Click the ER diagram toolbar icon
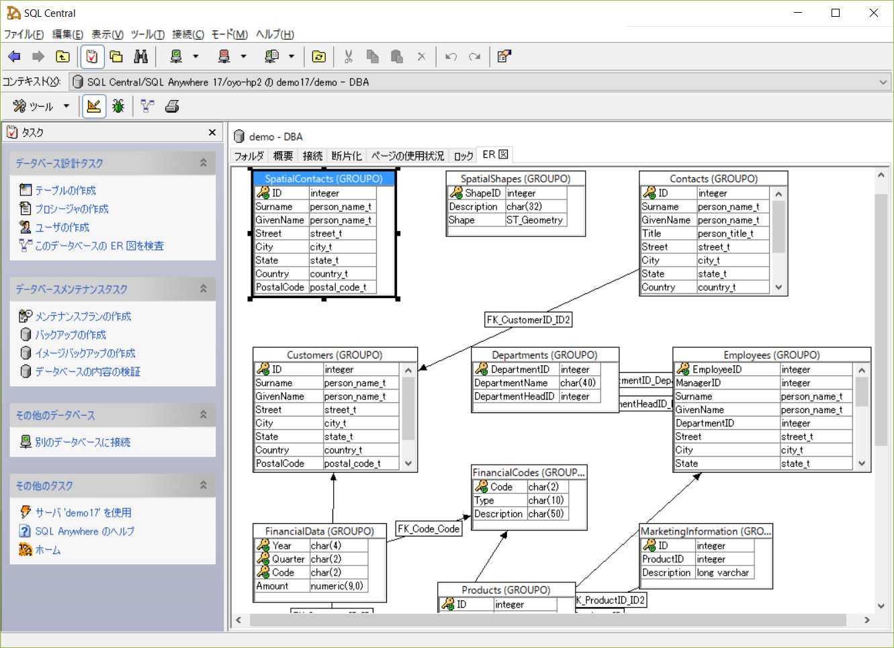The height and width of the screenshot is (648, 894). coord(147,106)
